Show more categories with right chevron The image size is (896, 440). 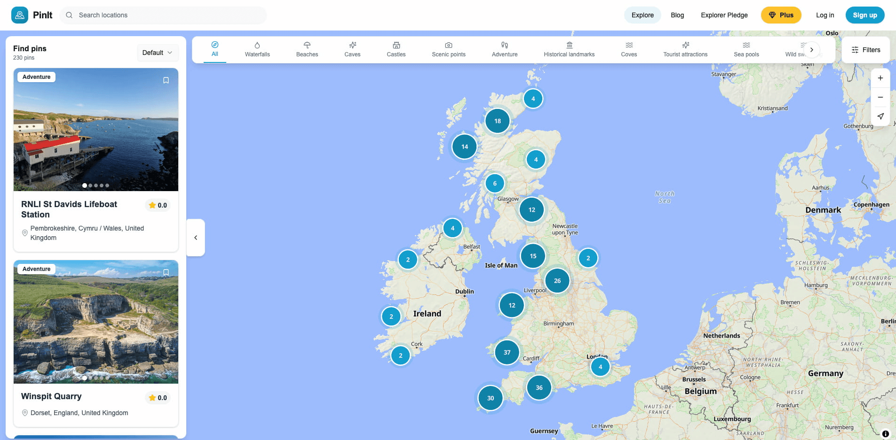click(x=811, y=50)
